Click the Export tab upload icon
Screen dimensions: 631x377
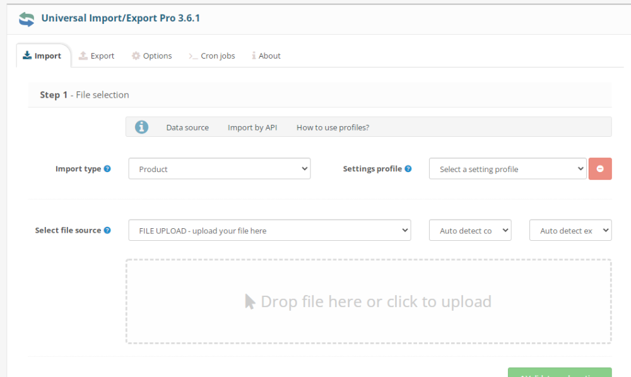coord(83,55)
